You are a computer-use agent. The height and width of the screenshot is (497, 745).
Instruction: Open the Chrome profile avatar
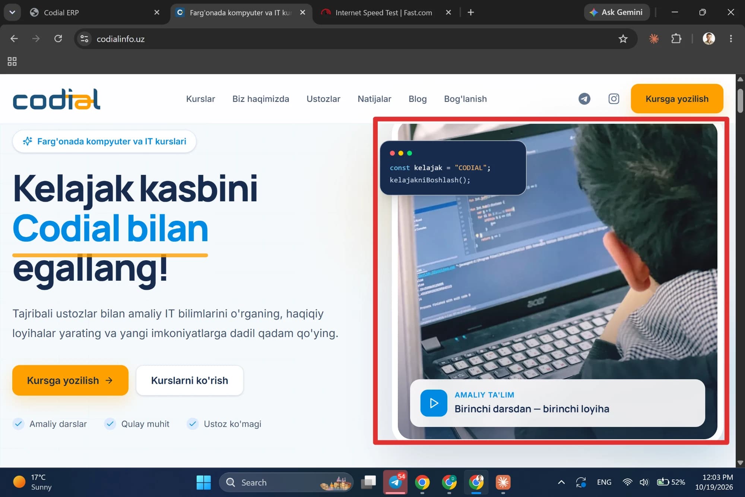pos(708,39)
